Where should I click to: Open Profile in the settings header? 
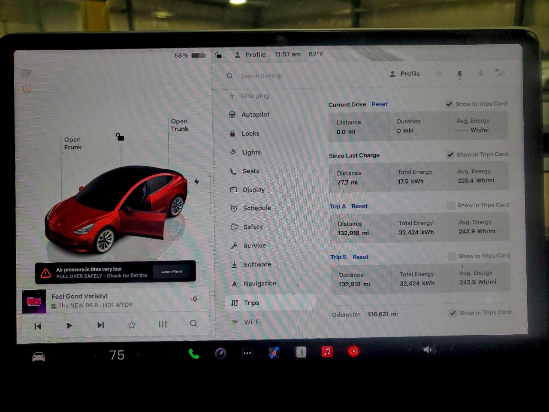(405, 74)
